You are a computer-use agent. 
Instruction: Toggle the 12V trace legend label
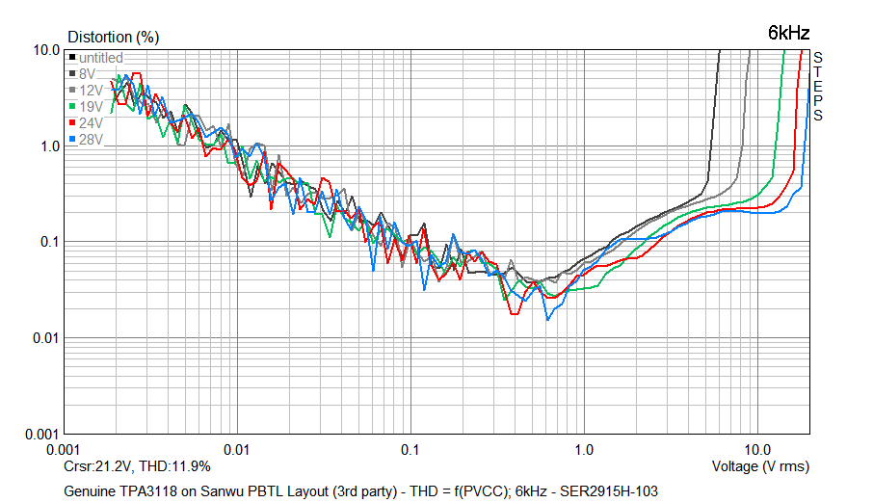tap(91, 90)
